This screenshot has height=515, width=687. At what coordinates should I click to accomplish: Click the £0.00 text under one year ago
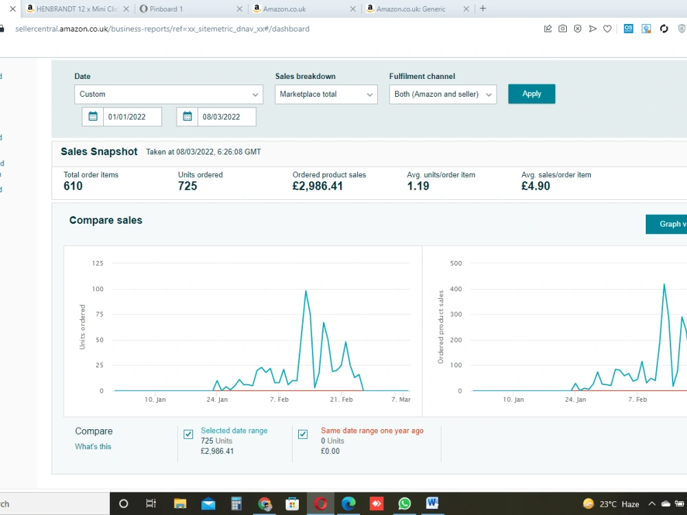point(330,451)
